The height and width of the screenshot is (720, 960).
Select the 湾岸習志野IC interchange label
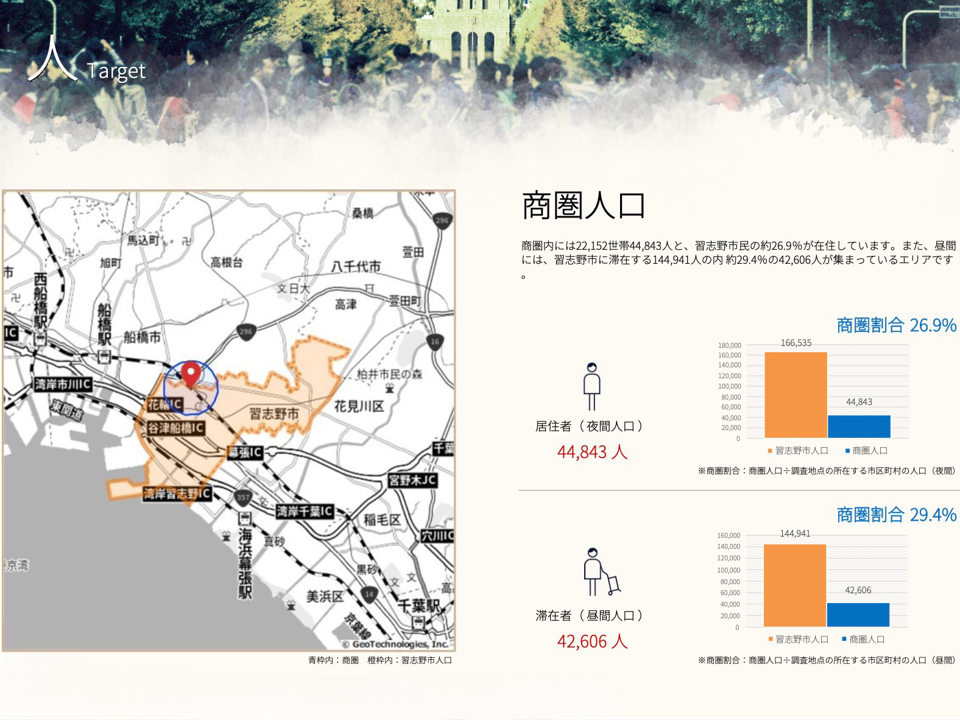177,494
